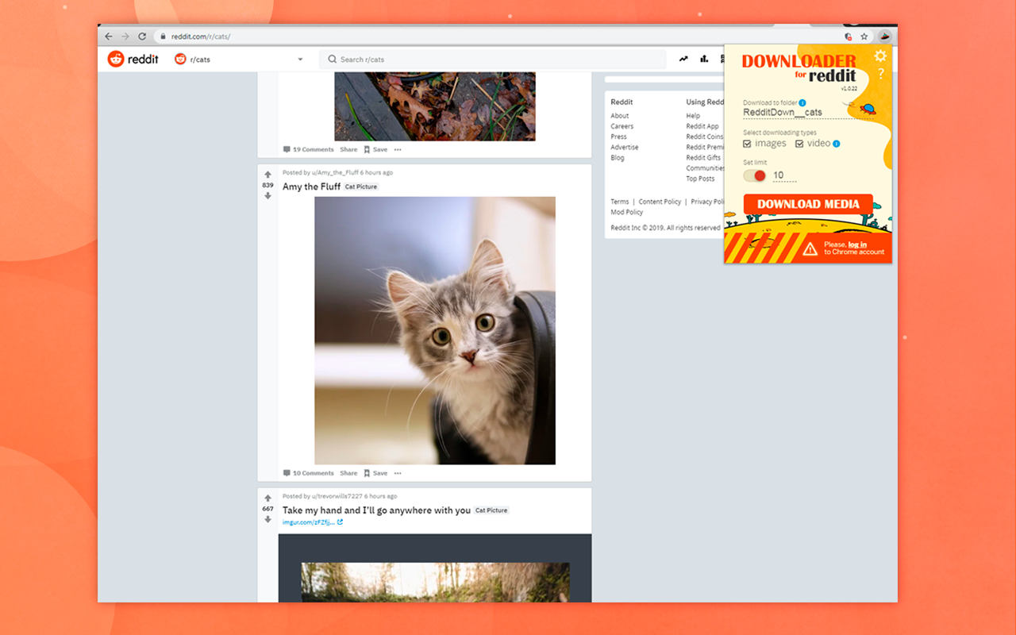Bookmark this page with the star icon
This screenshot has width=1016, height=635.
pos(864,37)
